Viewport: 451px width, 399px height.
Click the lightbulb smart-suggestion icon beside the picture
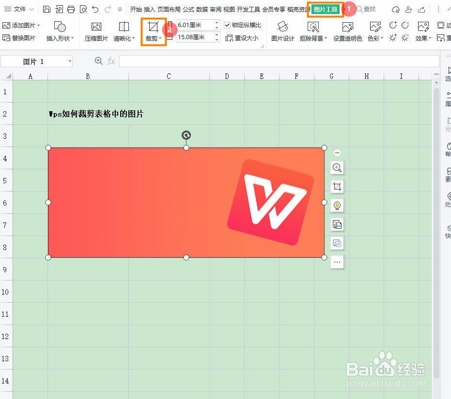337,206
